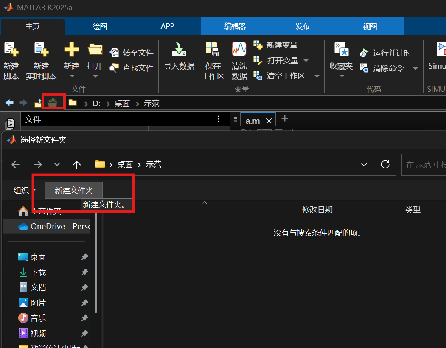Click the dialog's back arrow
Viewport: 446px width, 348px height.
click(15, 165)
